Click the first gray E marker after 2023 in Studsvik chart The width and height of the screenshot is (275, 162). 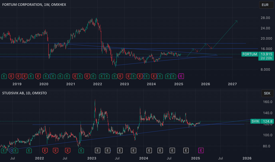[x=97, y=151]
